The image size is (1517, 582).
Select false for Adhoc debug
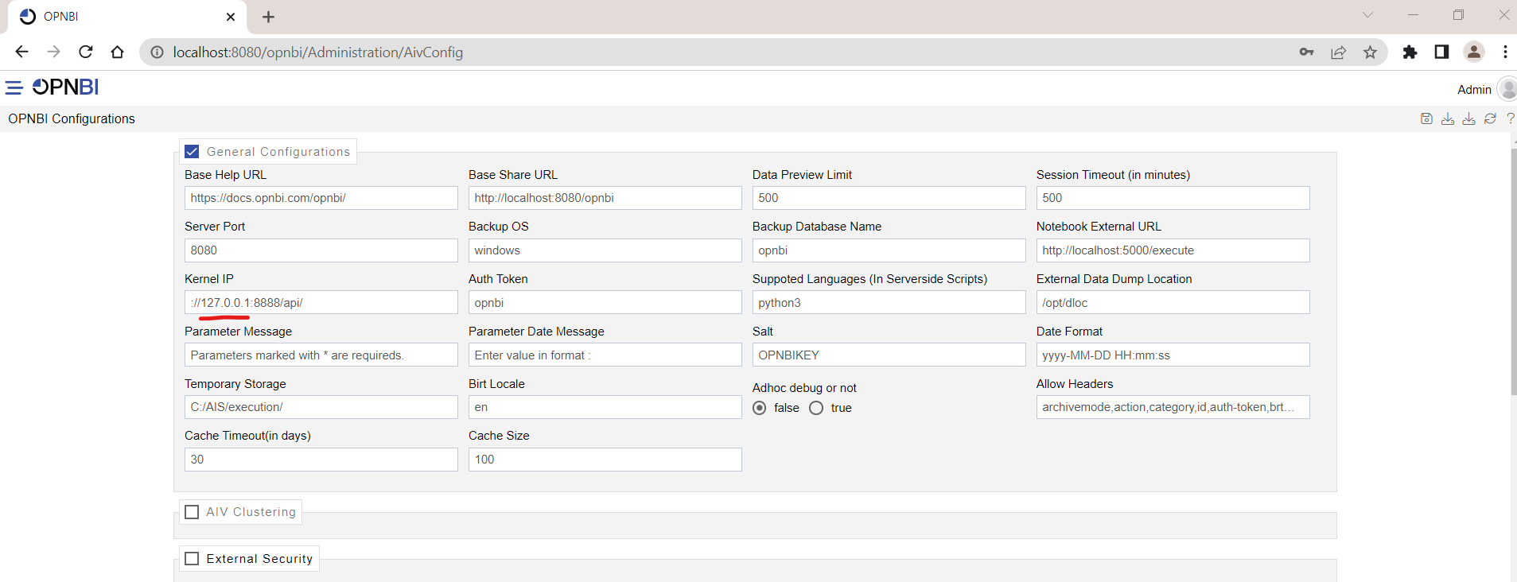[x=760, y=408]
